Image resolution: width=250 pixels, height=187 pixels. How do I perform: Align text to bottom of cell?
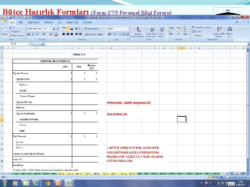point(72,29)
